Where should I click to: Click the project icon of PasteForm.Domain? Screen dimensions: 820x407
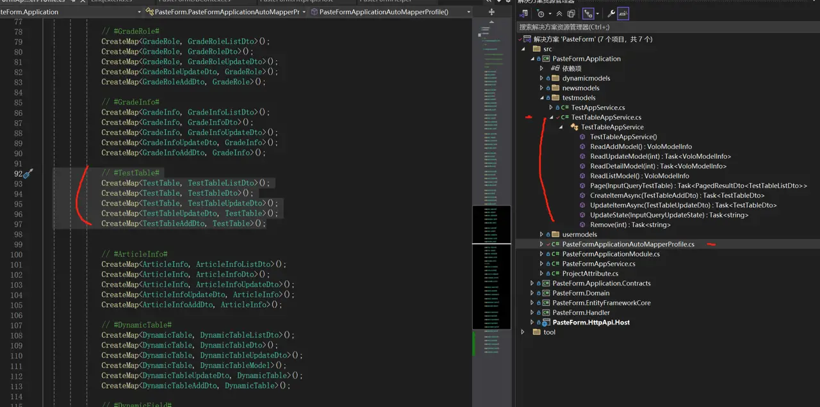pyautogui.click(x=546, y=293)
